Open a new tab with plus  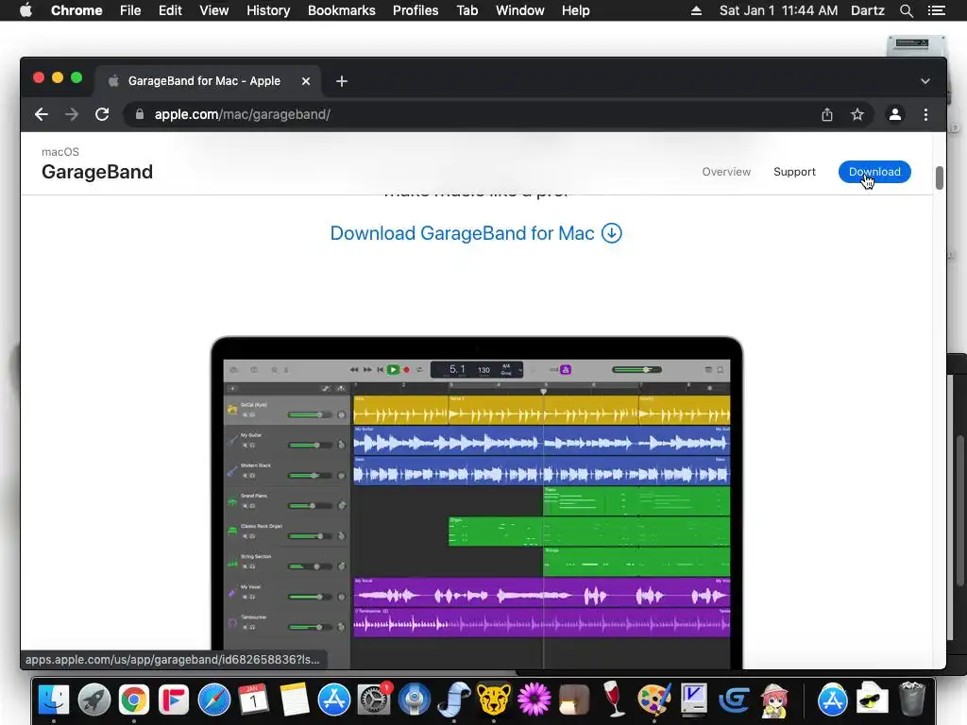[342, 81]
